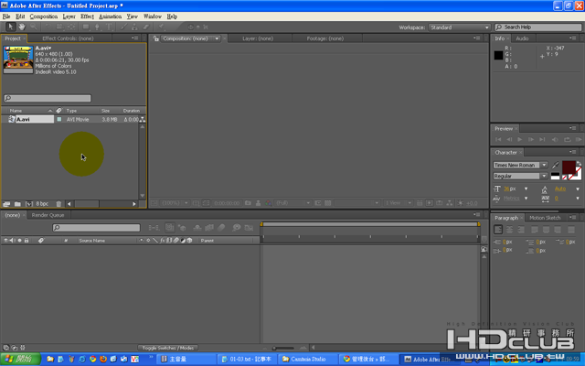
Task: Toggle center align text in Paragraph panel
Action: (x=510, y=230)
